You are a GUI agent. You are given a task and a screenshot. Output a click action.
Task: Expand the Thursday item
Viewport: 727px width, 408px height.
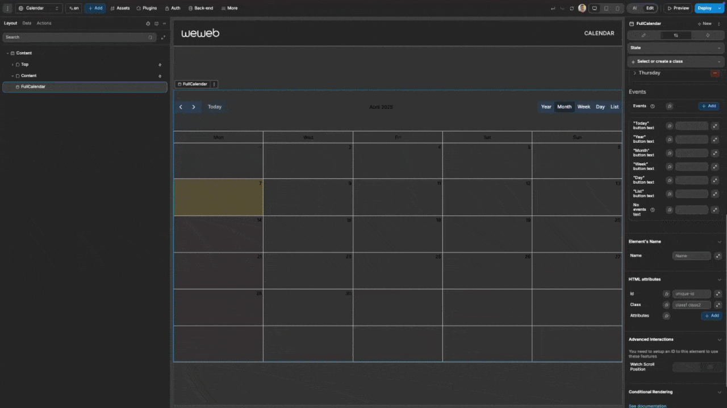[x=635, y=73]
